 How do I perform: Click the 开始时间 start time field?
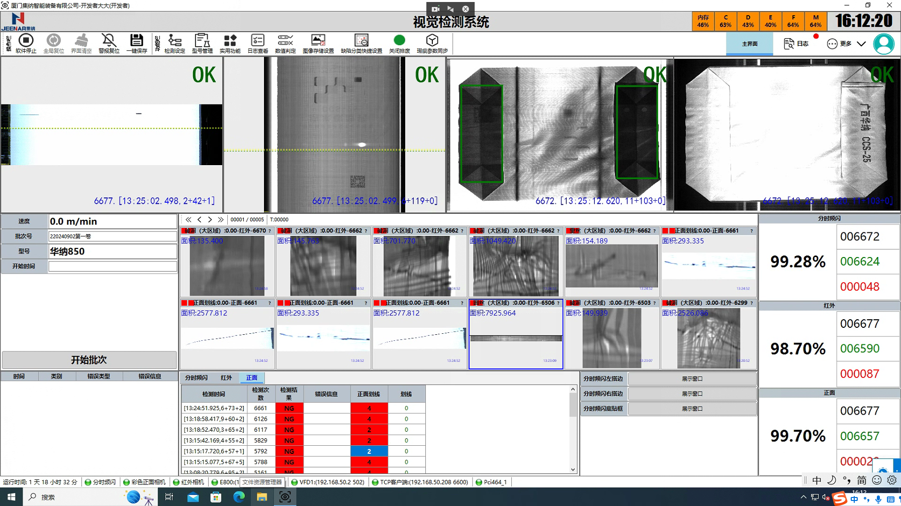(x=113, y=266)
